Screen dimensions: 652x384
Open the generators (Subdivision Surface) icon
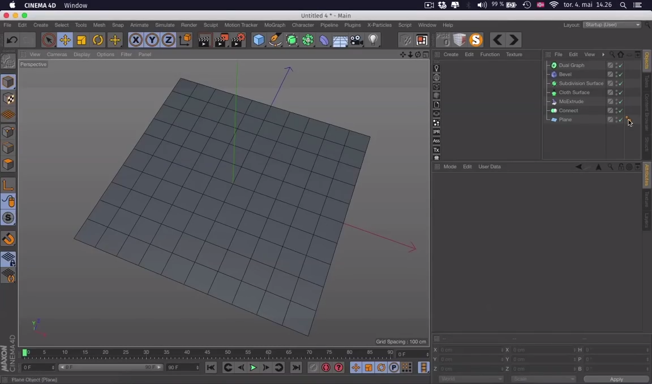coord(291,40)
